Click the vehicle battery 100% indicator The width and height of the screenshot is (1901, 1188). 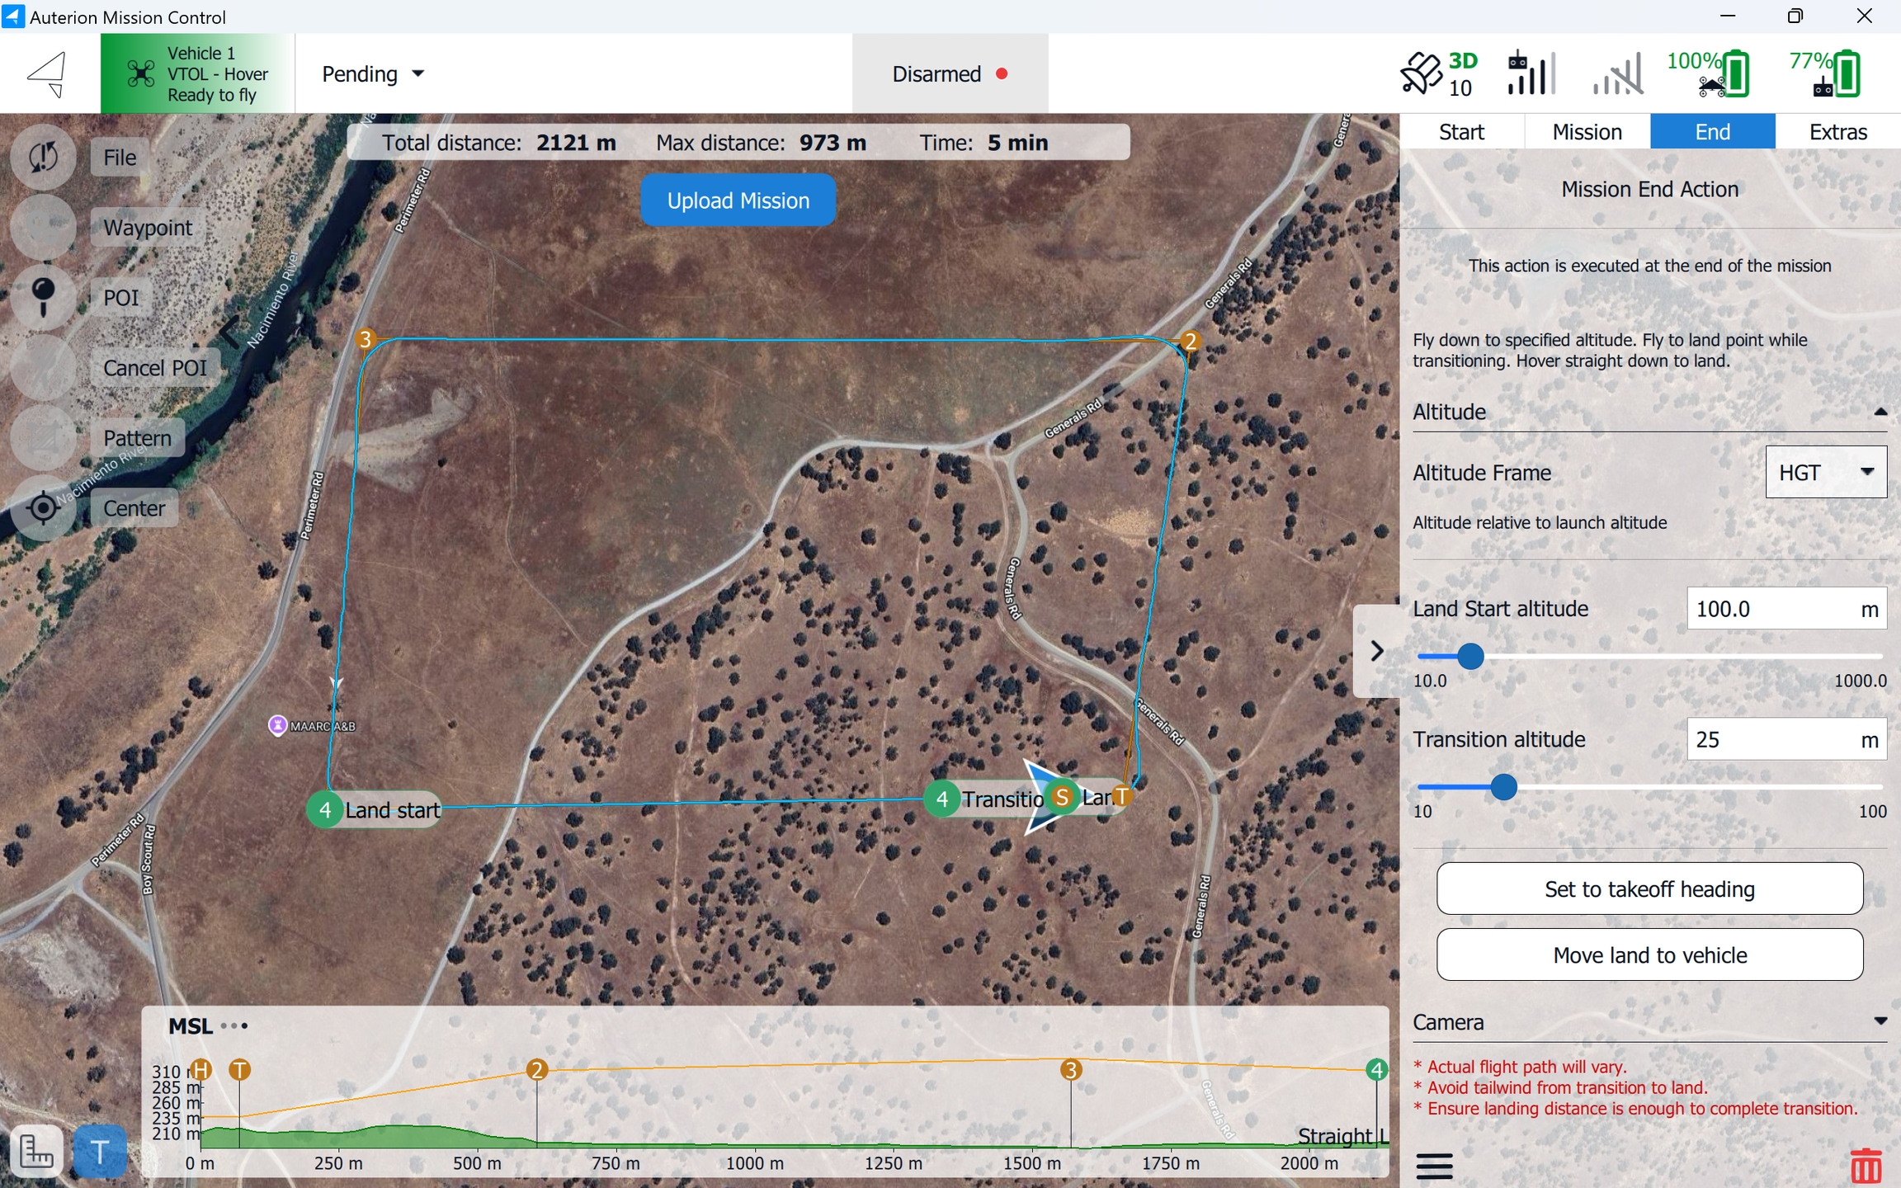tap(1708, 73)
